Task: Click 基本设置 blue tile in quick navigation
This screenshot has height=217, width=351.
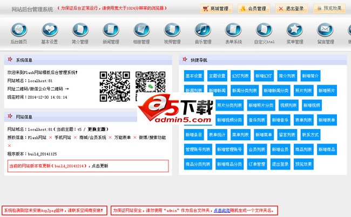Action: point(194,76)
